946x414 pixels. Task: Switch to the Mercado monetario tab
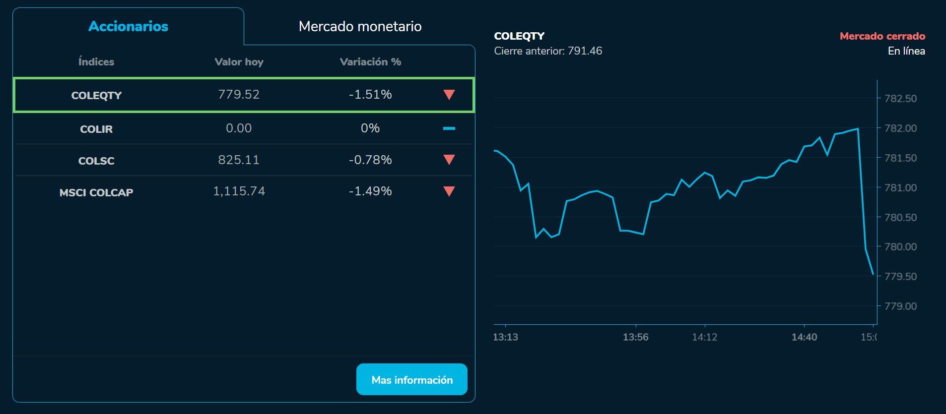[360, 26]
